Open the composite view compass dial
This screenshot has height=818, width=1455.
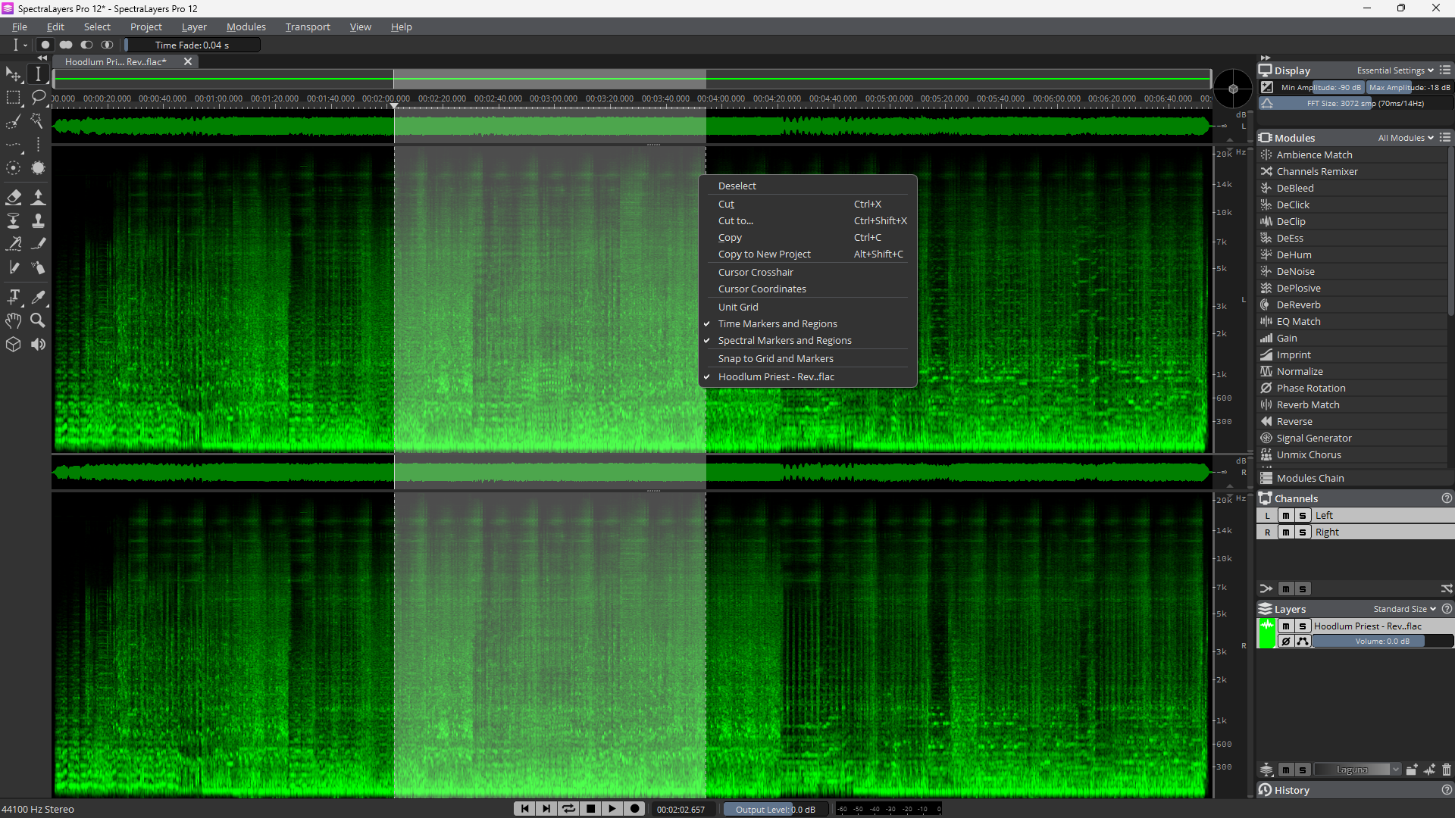tap(1233, 89)
